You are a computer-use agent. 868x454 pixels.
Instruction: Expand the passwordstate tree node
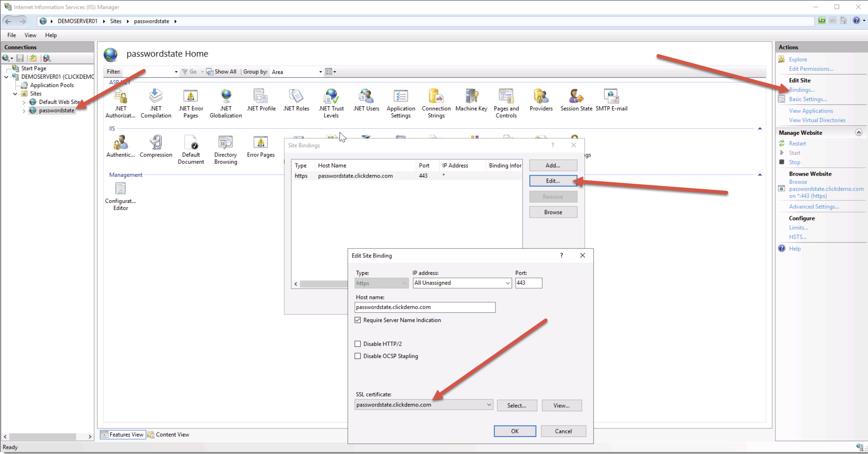click(24, 111)
